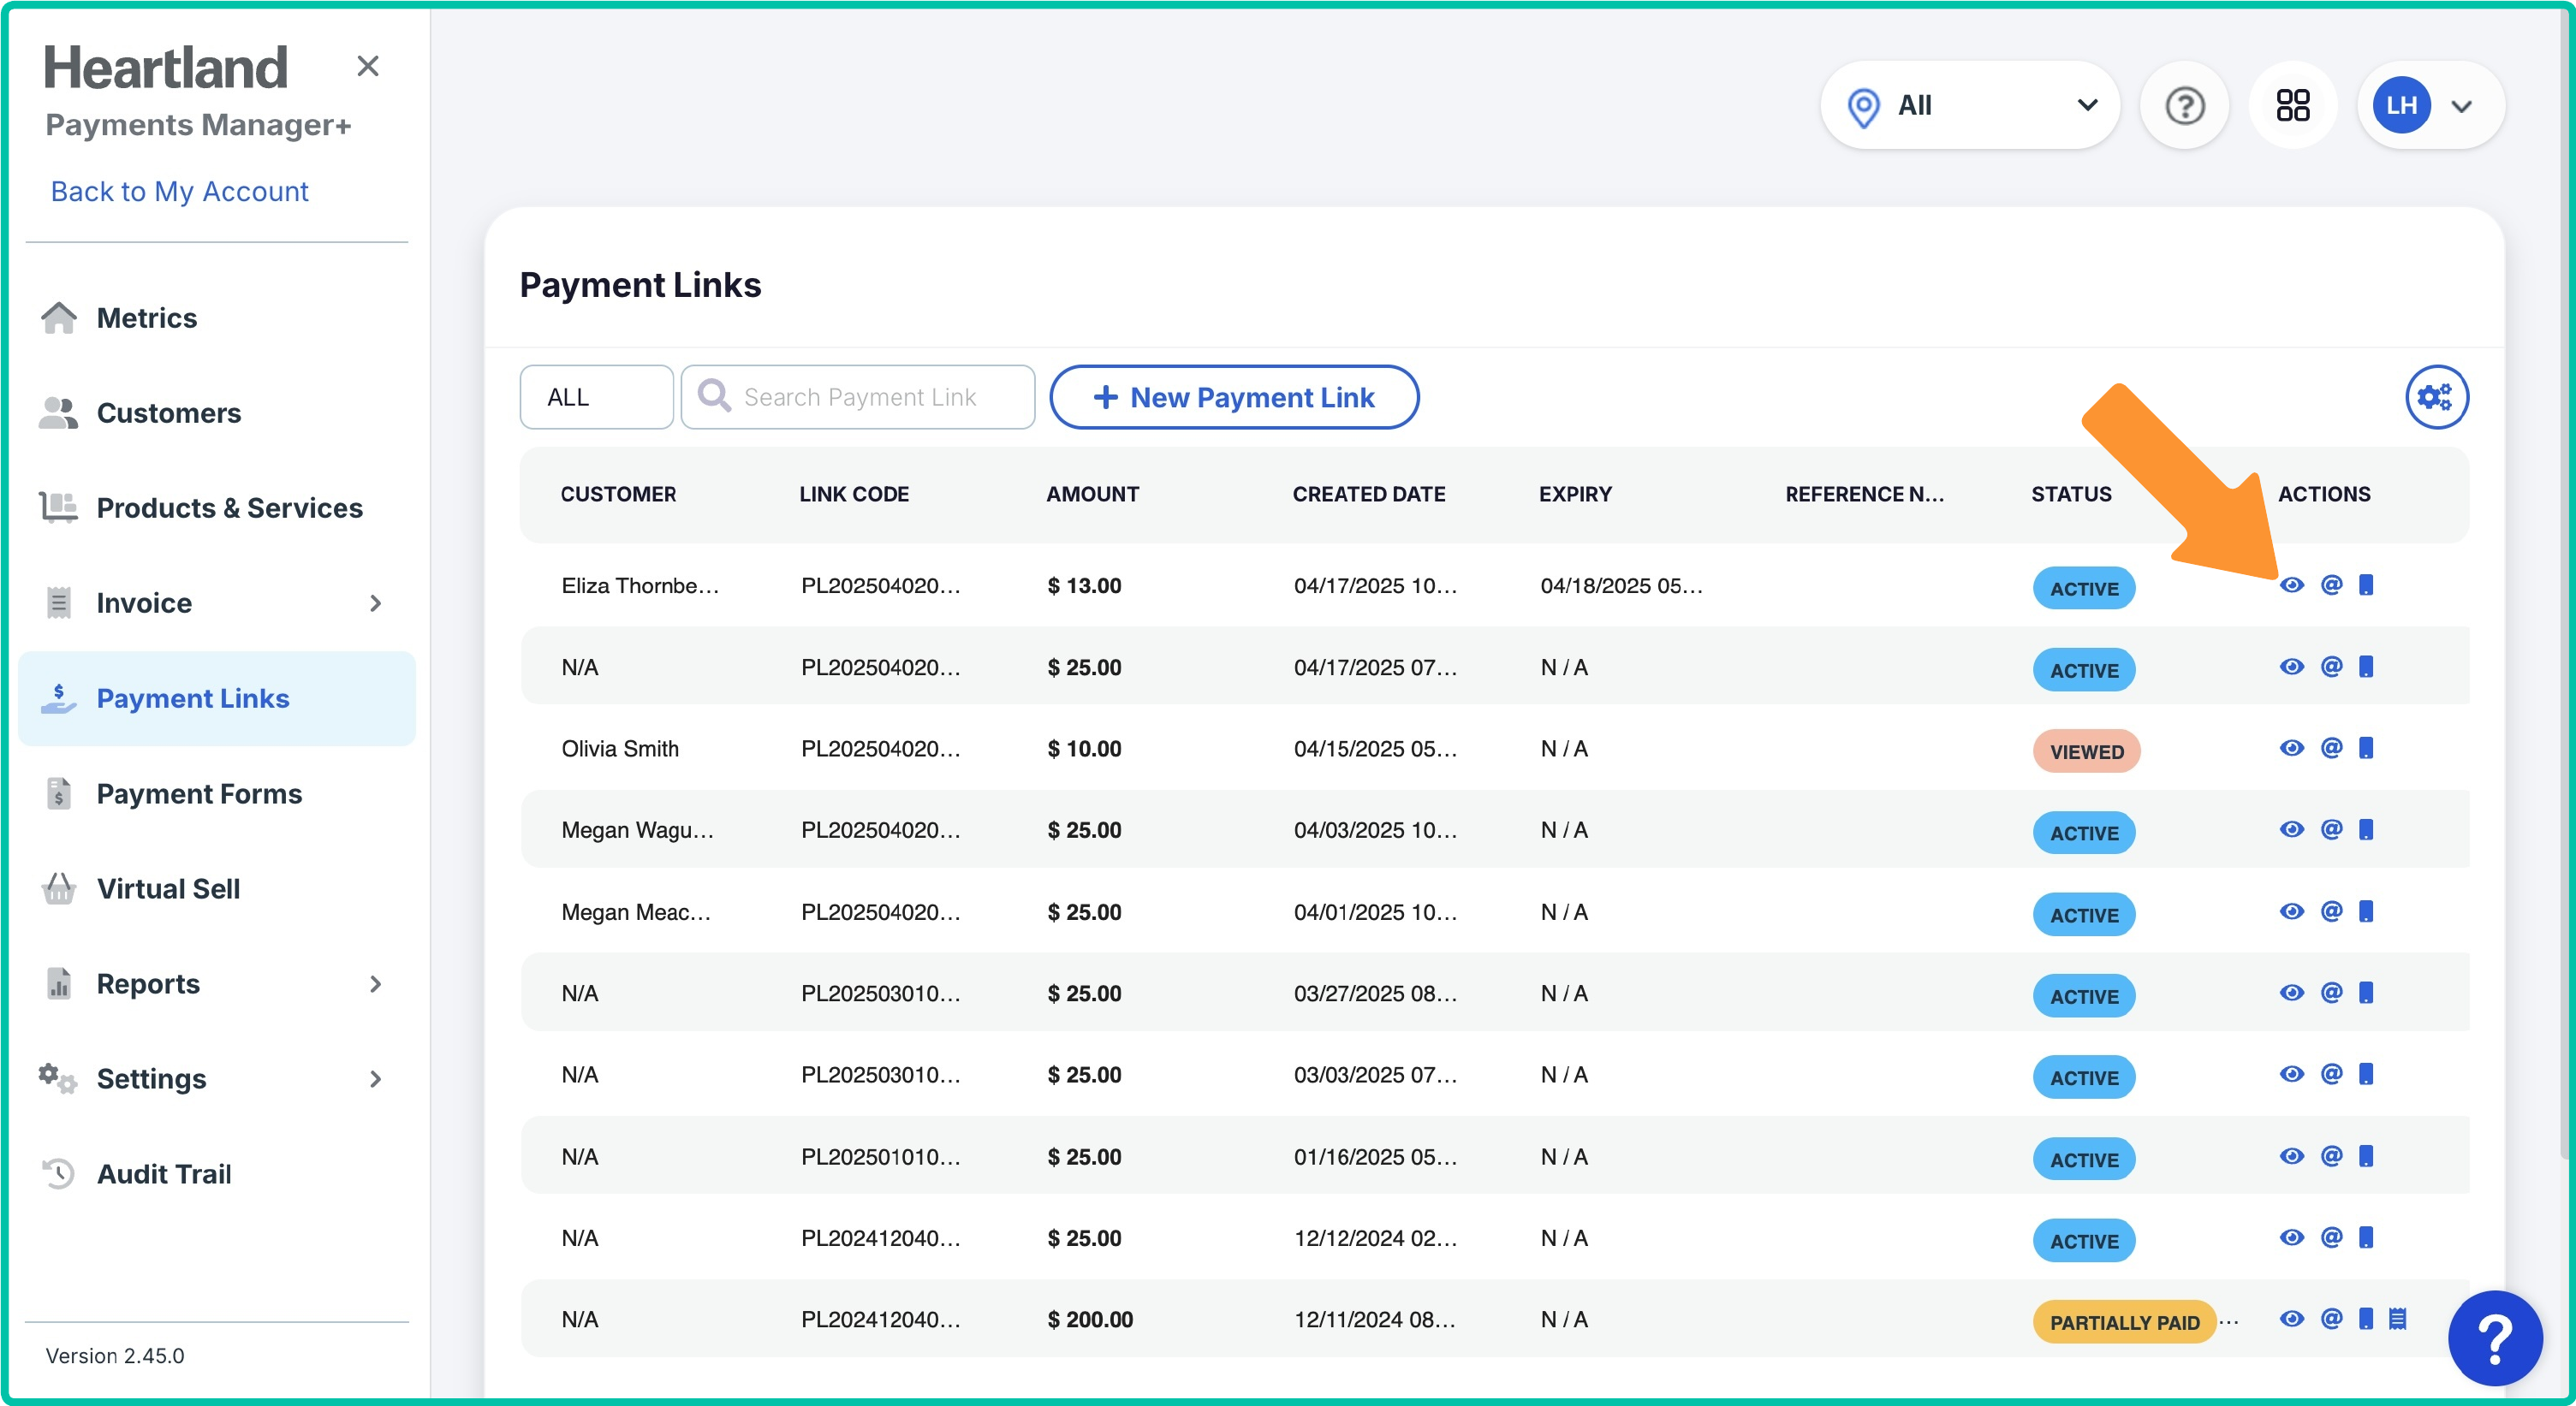This screenshot has height=1406, width=2576.
Task: Click the Megan Wagu customer cell
Action: click(637, 829)
